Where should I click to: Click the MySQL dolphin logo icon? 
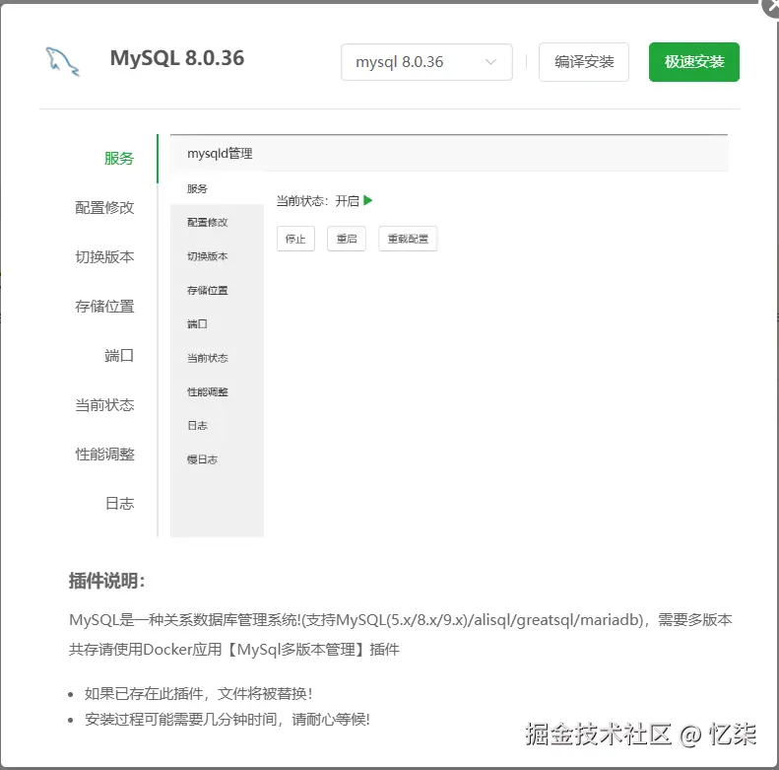coord(63,61)
